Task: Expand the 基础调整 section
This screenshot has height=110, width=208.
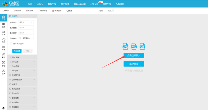Action: coord(22,98)
